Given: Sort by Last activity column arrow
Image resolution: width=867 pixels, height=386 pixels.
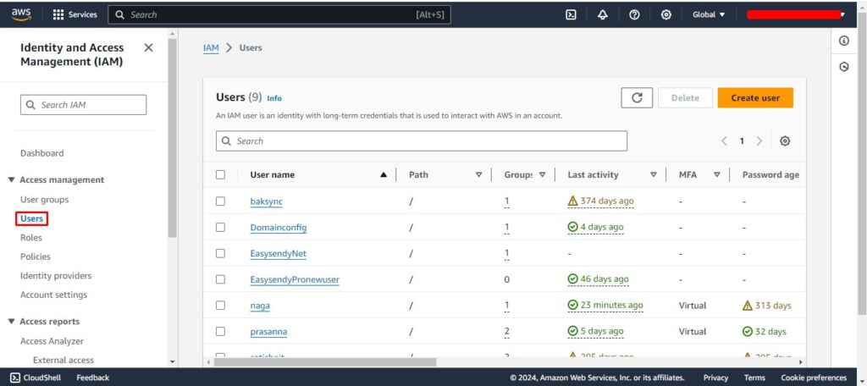Looking at the screenshot, I should tap(654, 174).
